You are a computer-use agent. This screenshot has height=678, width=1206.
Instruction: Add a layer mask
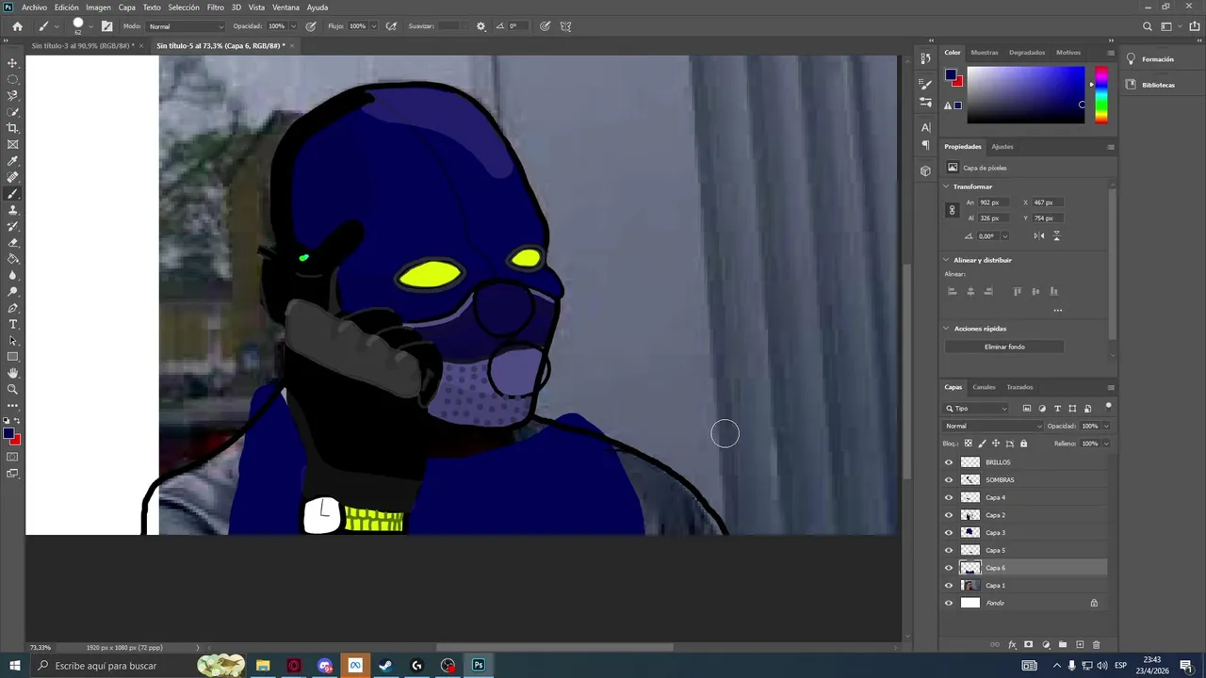(x=1029, y=645)
